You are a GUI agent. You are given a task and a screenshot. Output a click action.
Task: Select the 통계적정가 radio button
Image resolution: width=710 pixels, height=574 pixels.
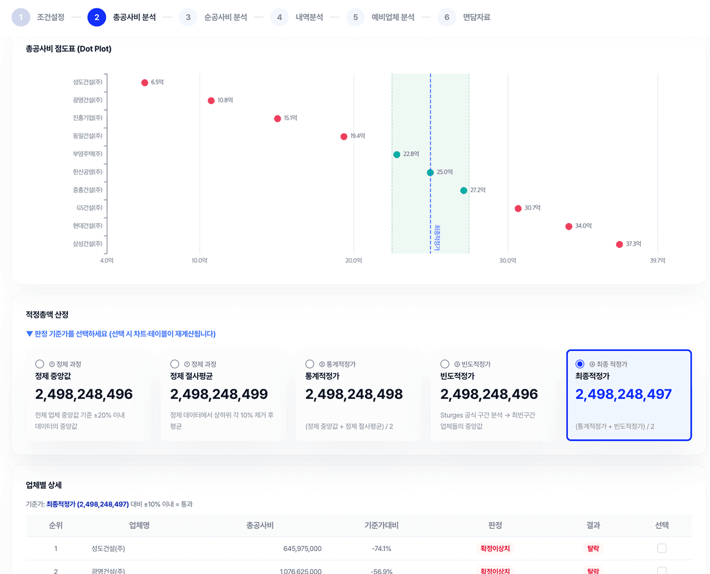click(x=309, y=364)
